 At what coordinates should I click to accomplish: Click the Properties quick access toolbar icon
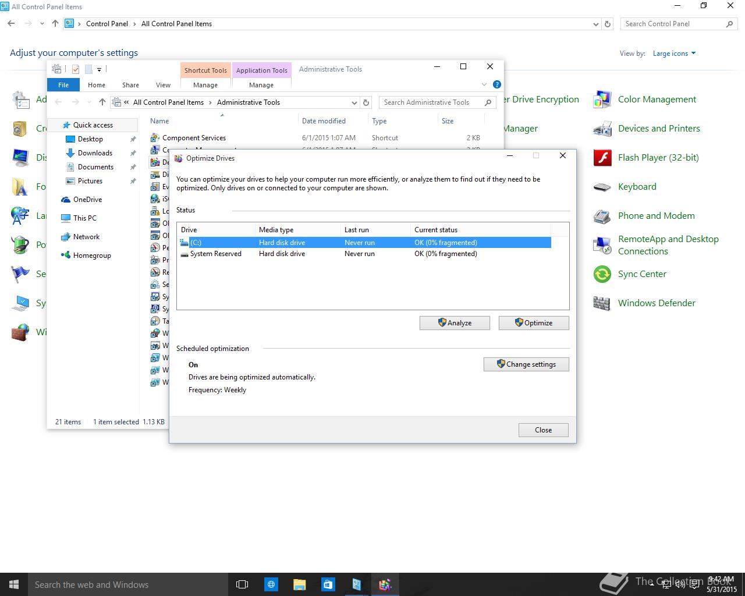[x=76, y=69]
